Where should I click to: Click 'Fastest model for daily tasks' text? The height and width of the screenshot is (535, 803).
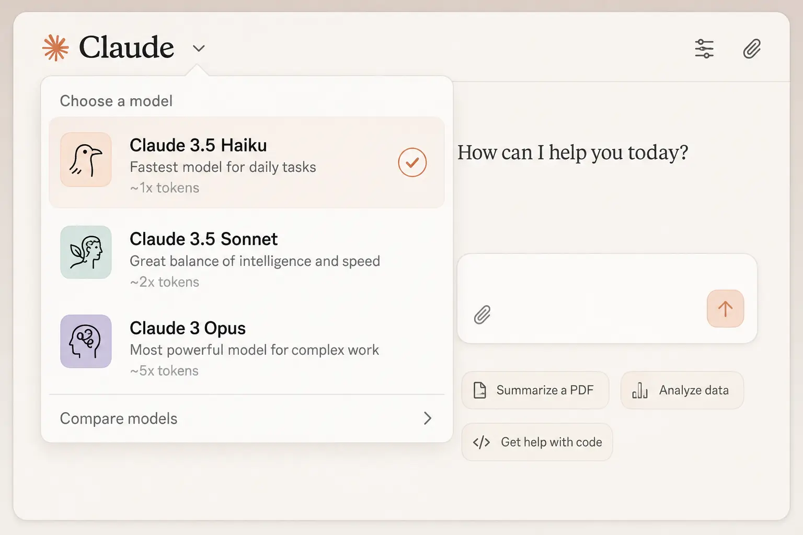pyautogui.click(x=223, y=167)
